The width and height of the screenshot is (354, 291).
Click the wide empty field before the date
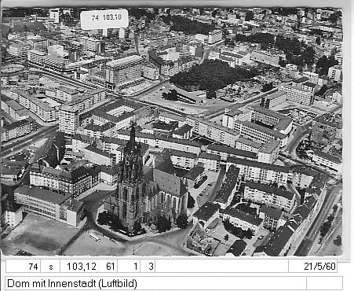pos(221,267)
